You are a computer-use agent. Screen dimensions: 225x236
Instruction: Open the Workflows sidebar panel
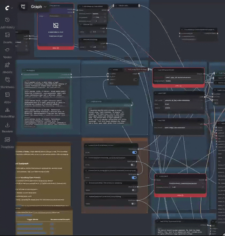7,83
